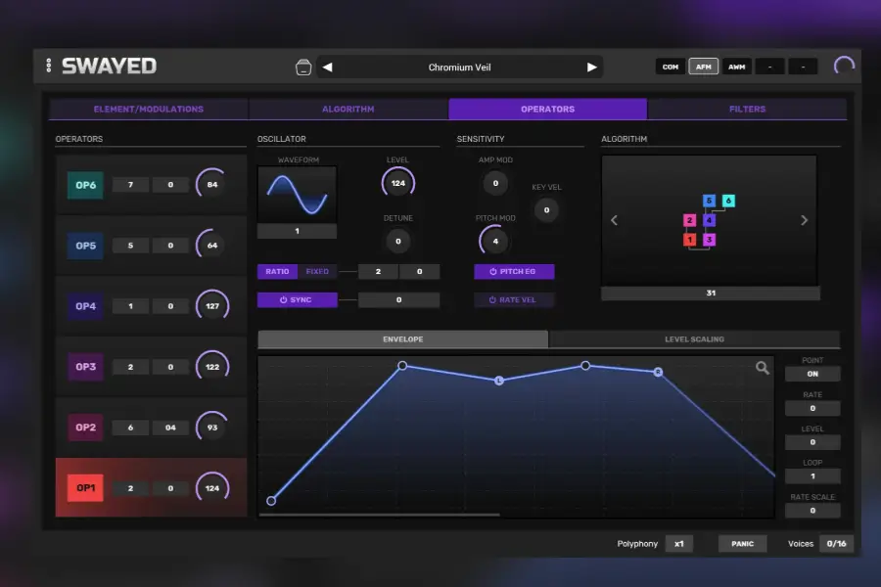Select the OP2 operator tile
The width and height of the screenshot is (881, 587).
[x=84, y=427]
